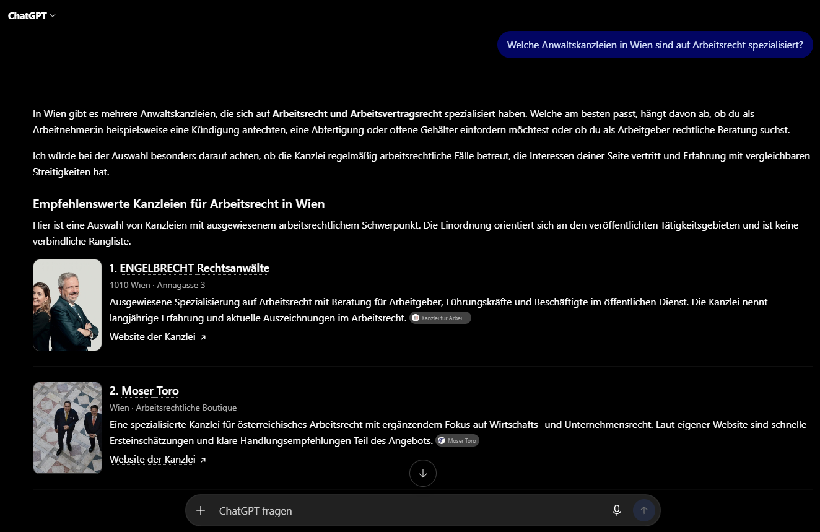Jump to bottom with the down-arrow button

(423, 473)
